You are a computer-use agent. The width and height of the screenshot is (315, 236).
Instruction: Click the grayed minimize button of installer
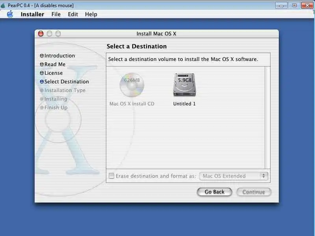click(x=50, y=34)
